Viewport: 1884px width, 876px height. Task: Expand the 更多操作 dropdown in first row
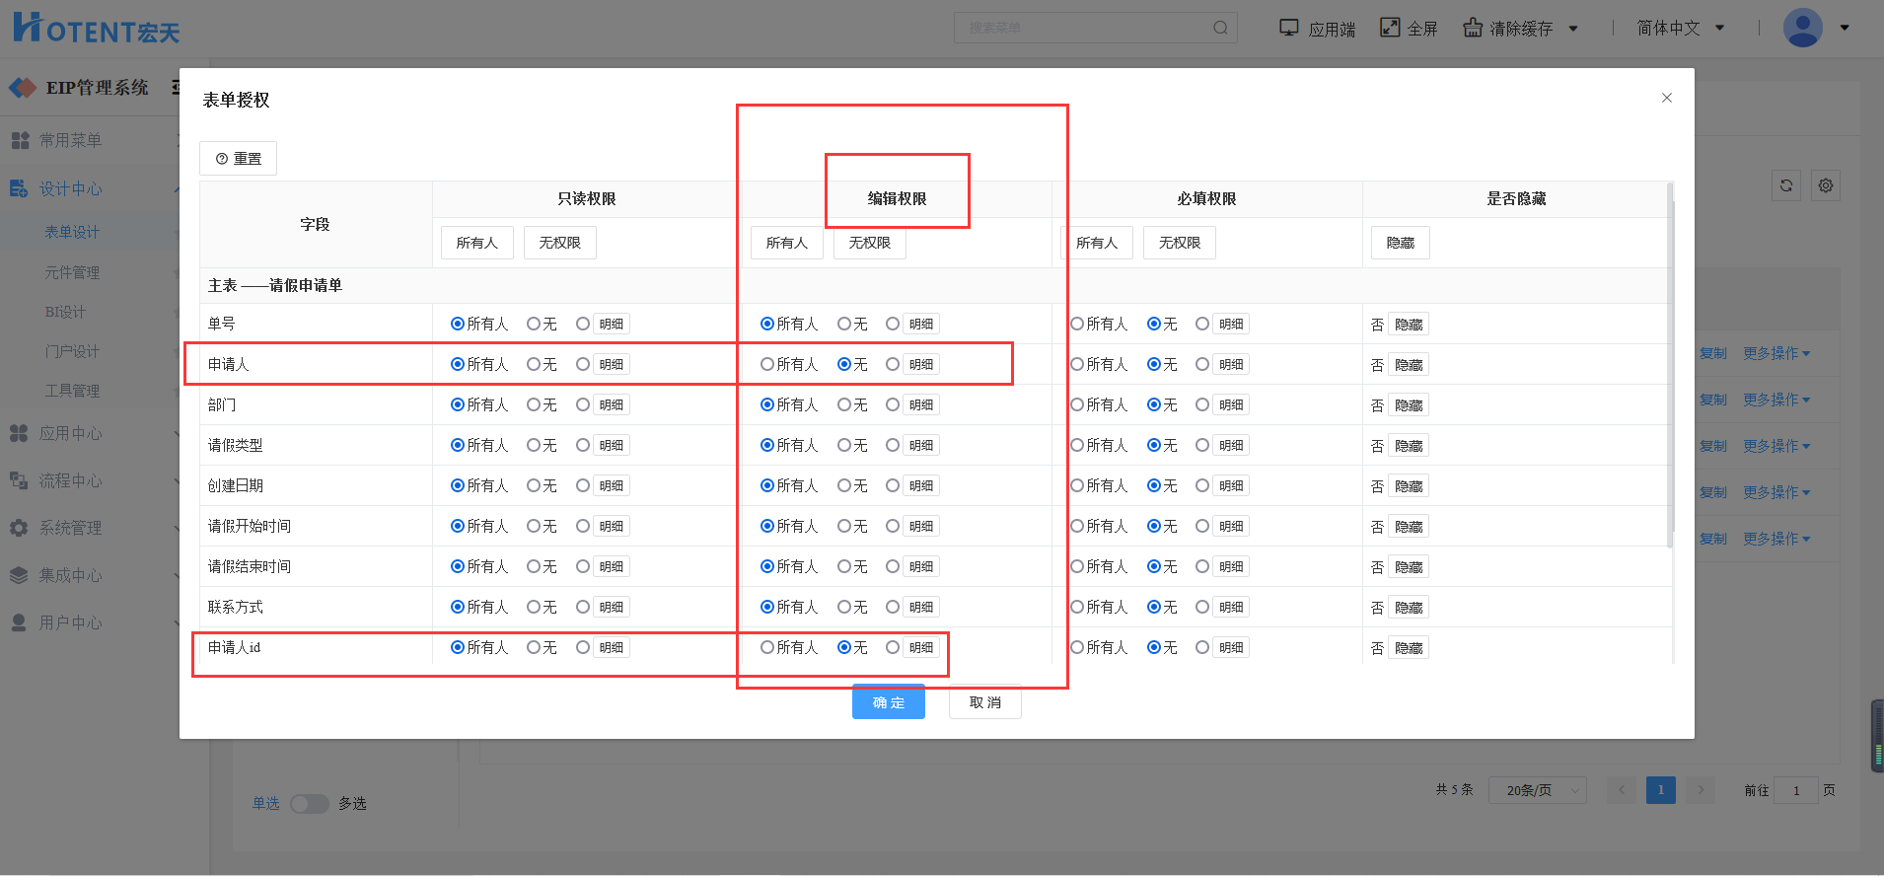pos(1775,353)
